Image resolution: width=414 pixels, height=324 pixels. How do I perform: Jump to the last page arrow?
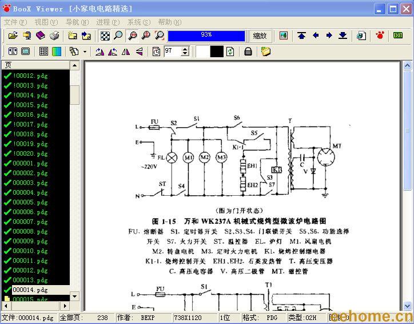pos(343,35)
